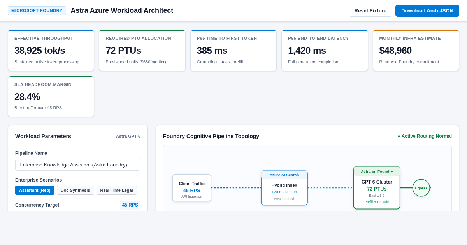Open the Azure AI Search Hybrid Index node
Image resolution: width=467 pixels, height=245 pixels.
pos(284,188)
